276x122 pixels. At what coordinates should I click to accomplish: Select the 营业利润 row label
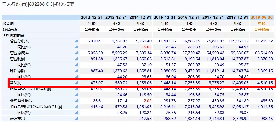[17, 59]
